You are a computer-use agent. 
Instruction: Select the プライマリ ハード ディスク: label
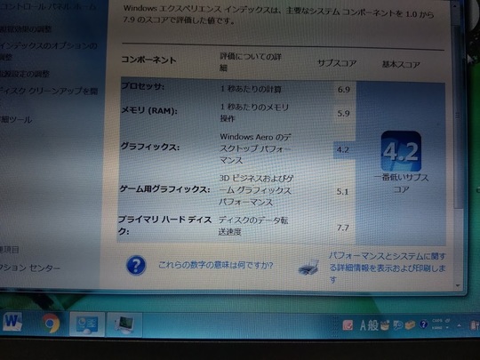[165, 225]
